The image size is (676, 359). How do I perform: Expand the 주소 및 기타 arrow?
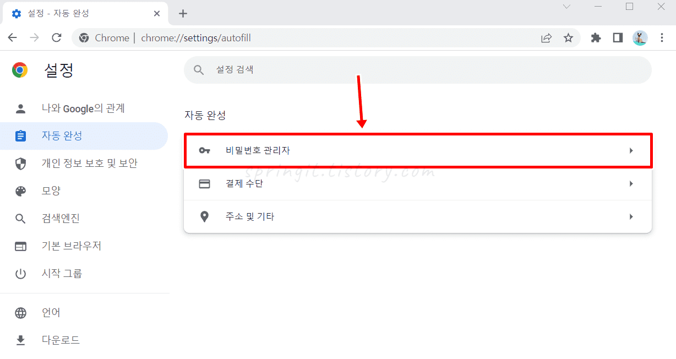[x=631, y=217]
